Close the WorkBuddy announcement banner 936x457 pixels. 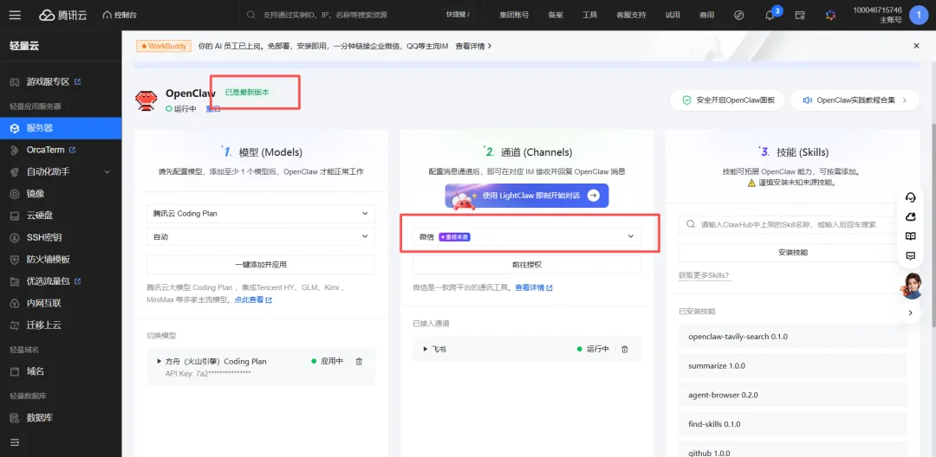(x=916, y=46)
